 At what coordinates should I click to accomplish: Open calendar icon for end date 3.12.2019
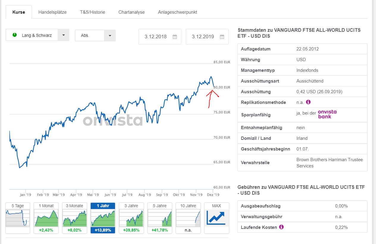pos(222,37)
